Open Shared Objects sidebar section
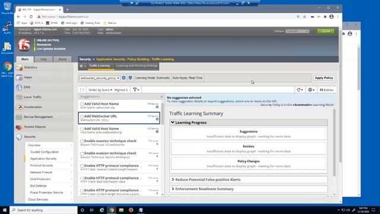 [34, 127]
